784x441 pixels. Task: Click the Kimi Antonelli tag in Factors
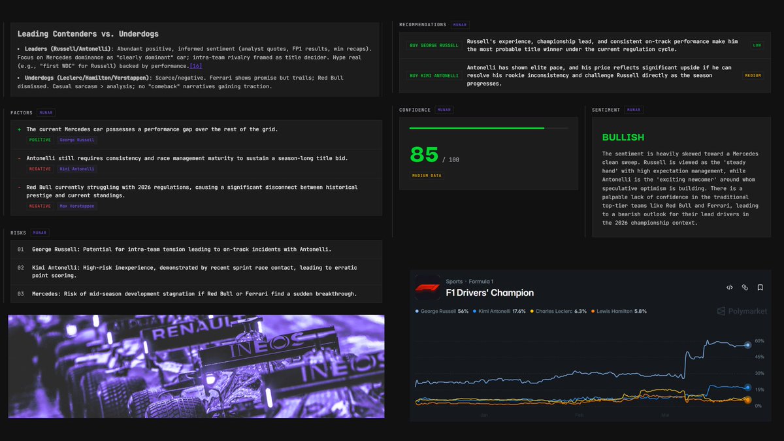77,169
